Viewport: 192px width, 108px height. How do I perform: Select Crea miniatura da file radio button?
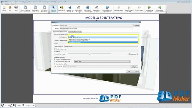(x=55, y=64)
